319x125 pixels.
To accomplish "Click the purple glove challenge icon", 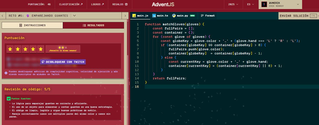I will (28, 16).
